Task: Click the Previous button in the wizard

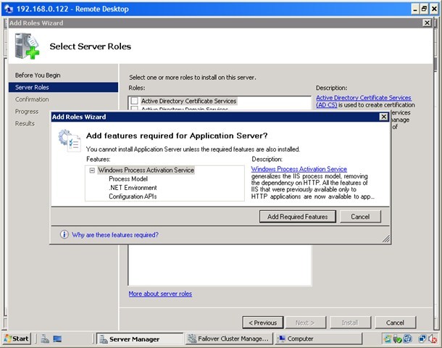Action: point(263,323)
